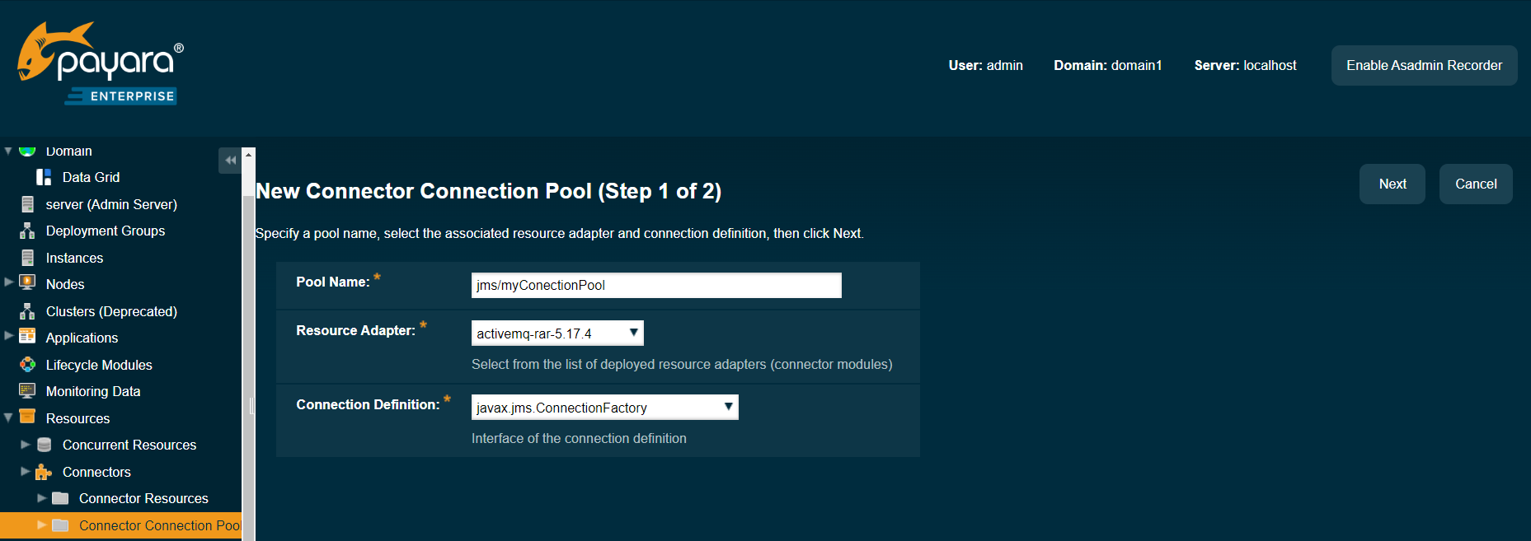Image resolution: width=1531 pixels, height=541 pixels.
Task: Click the Next button
Action: click(x=1392, y=184)
